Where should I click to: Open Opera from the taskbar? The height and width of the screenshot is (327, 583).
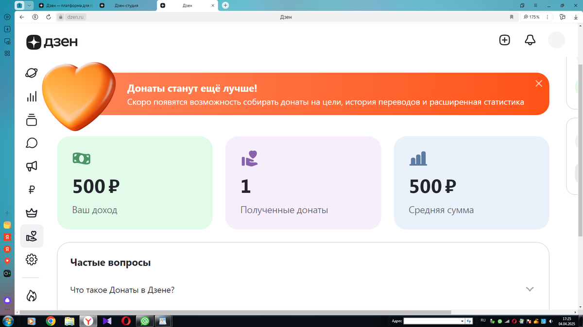(x=126, y=321)
